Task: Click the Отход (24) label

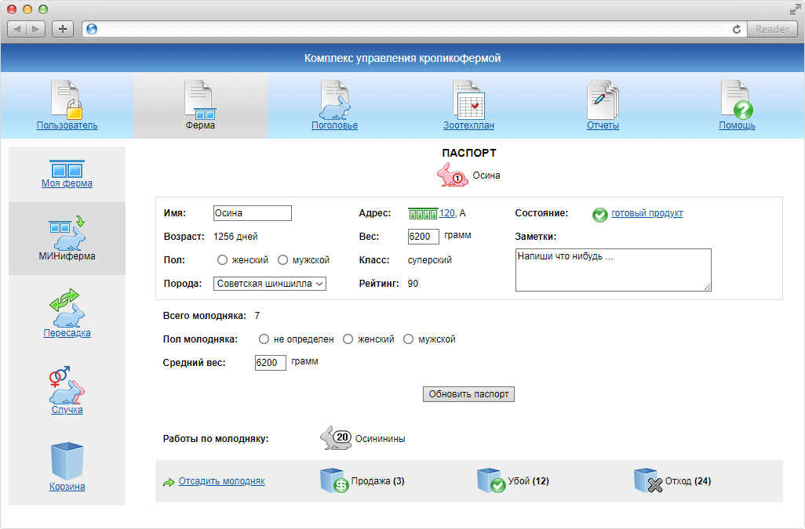Action: pyautogui.click(x=688, y=481)
